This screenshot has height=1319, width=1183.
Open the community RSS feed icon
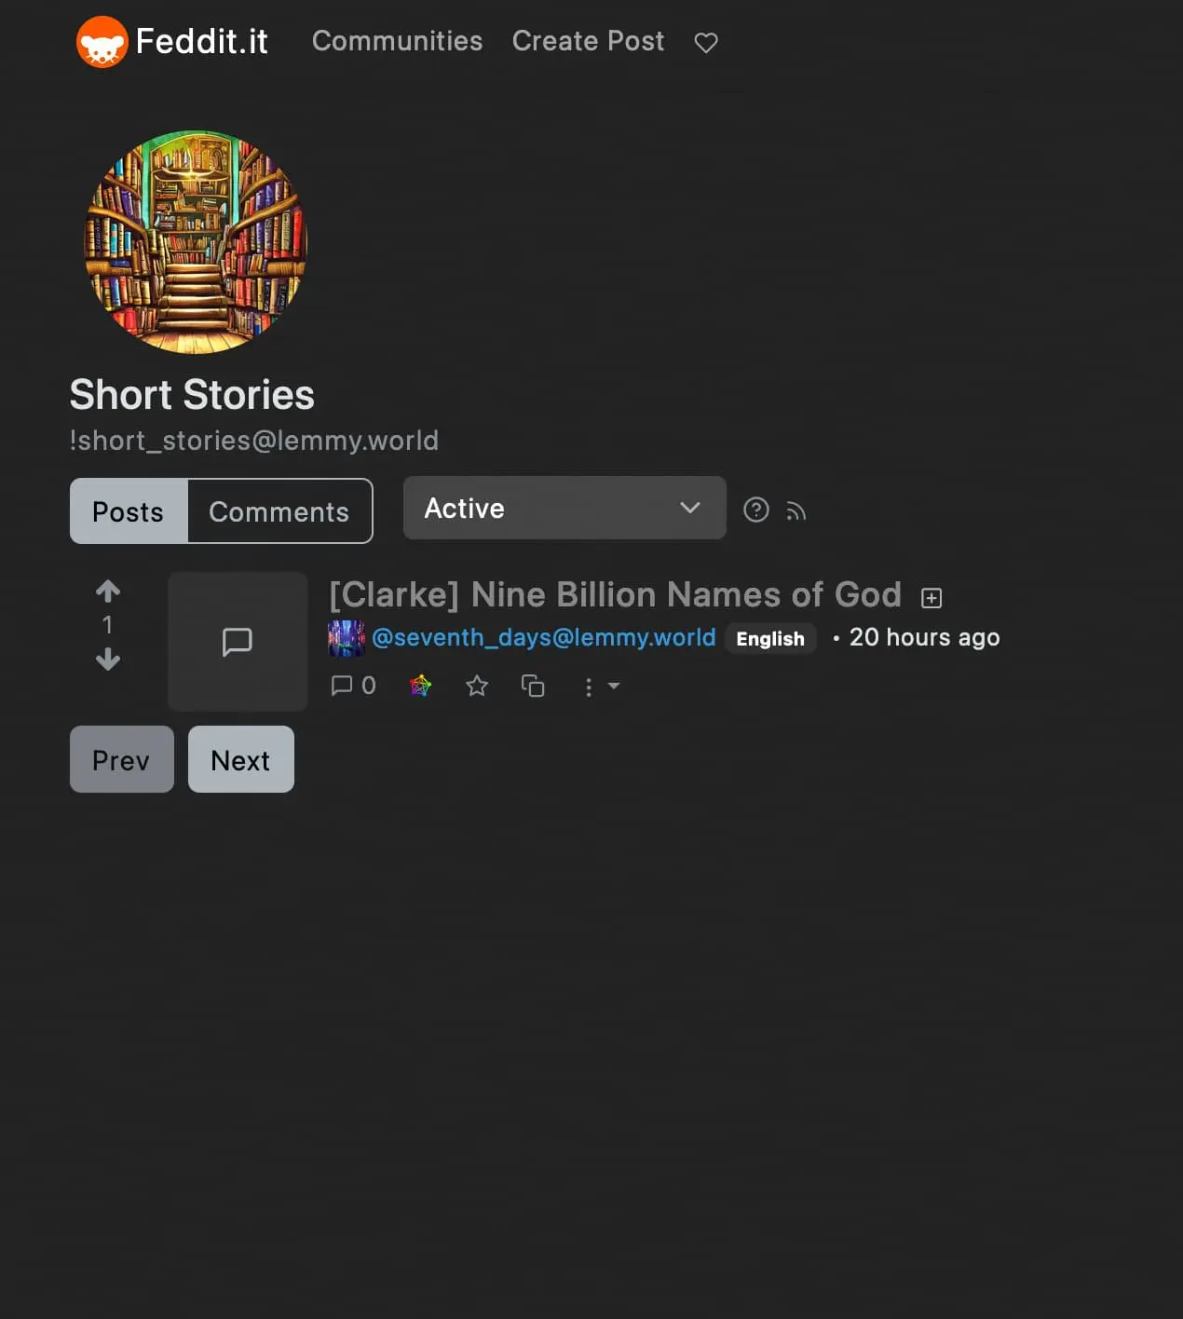(795, 510)
